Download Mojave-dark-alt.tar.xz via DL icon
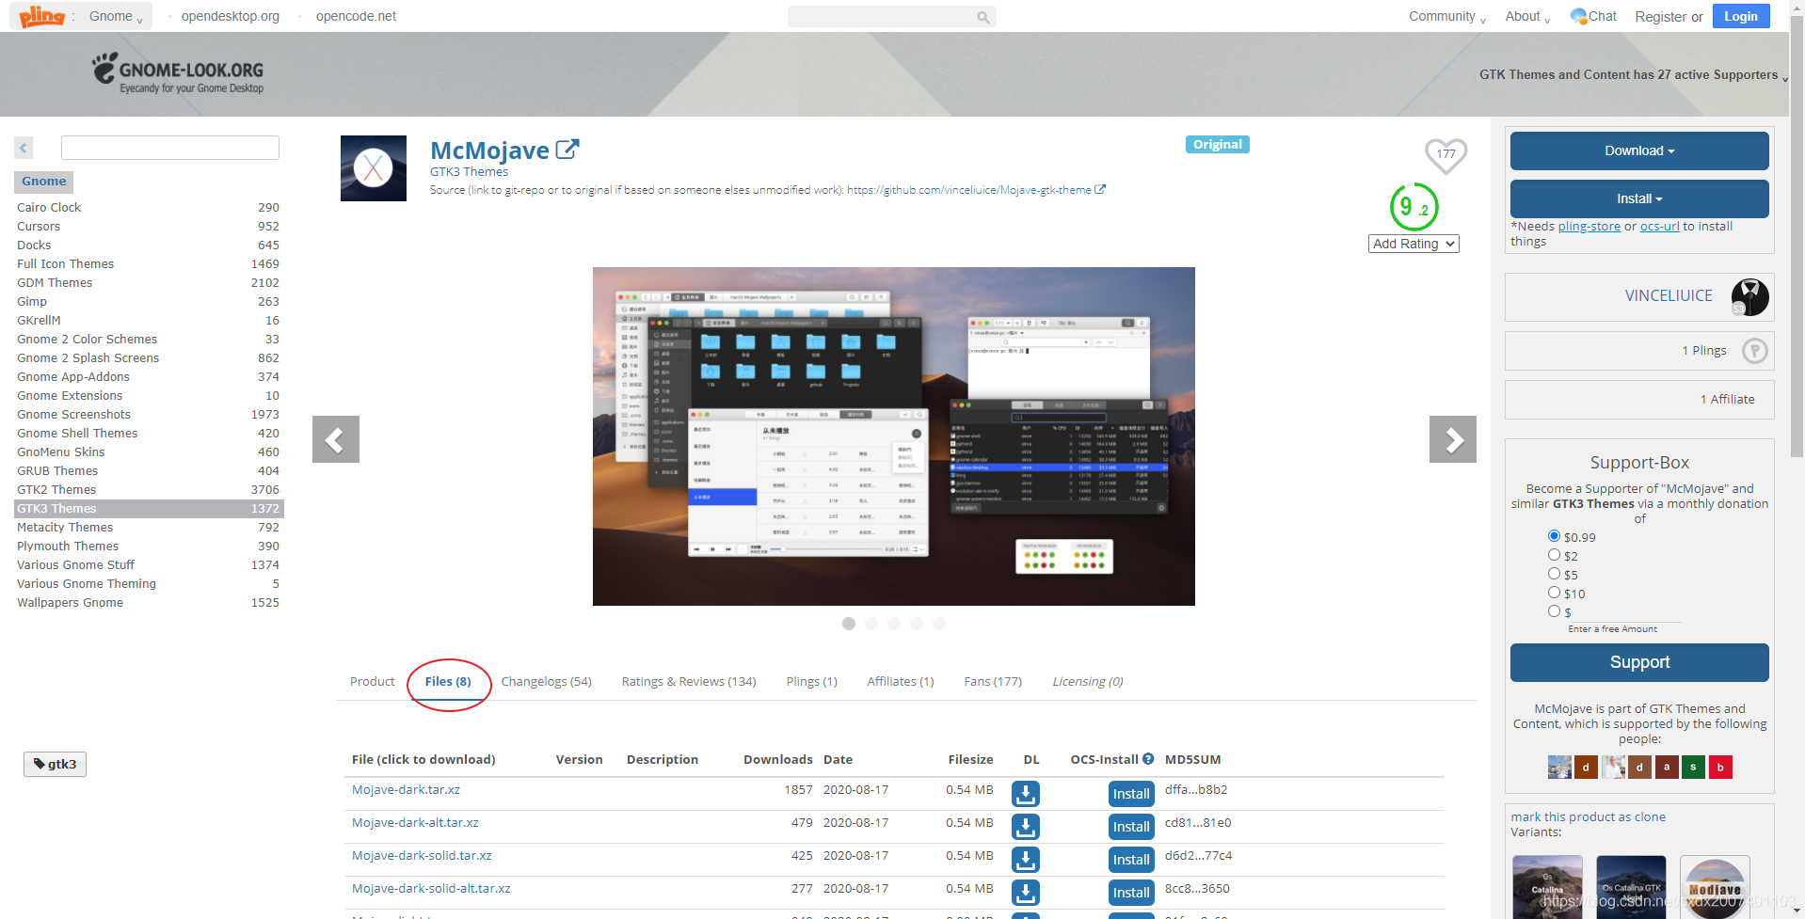This screenshot has width=1805, height=919. [1026, 827]
